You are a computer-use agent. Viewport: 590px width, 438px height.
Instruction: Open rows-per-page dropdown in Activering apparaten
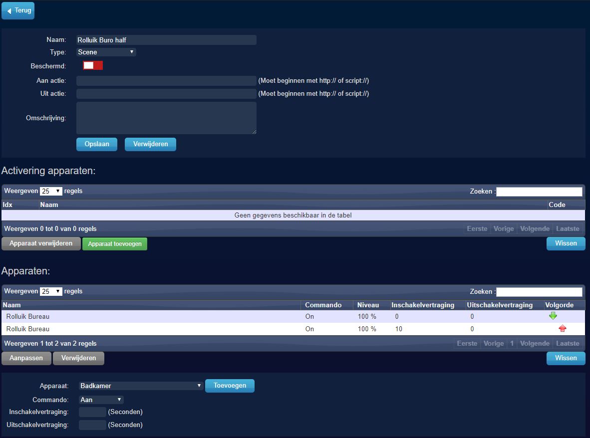(51, 191)
